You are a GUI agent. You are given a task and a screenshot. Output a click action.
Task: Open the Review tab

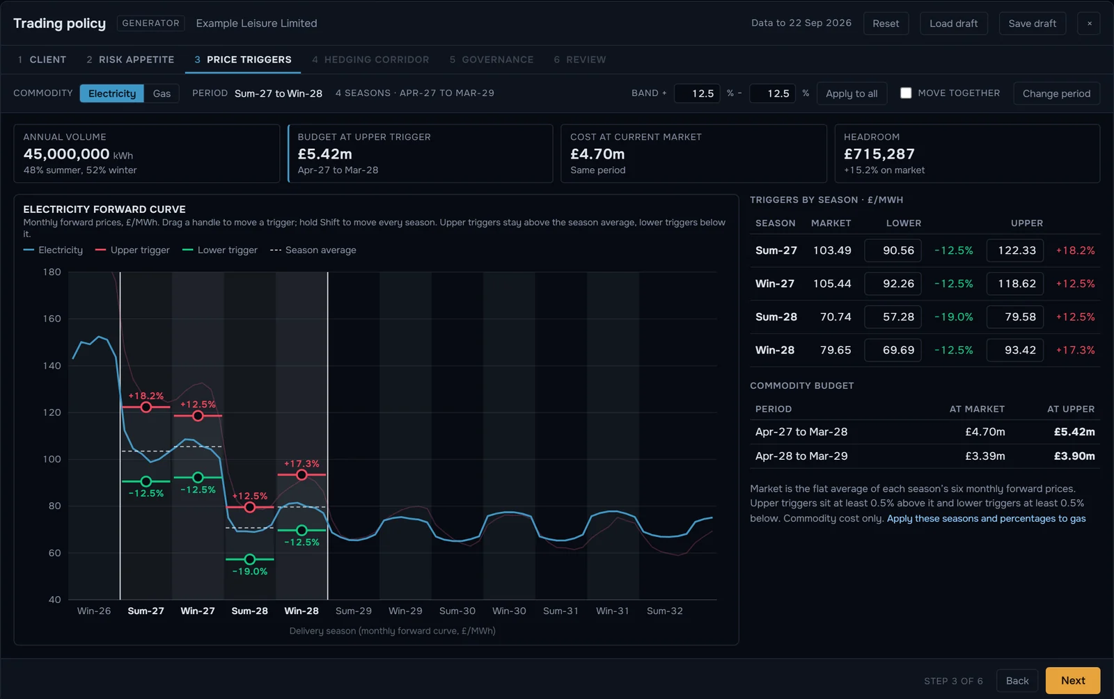pos(580,60)
